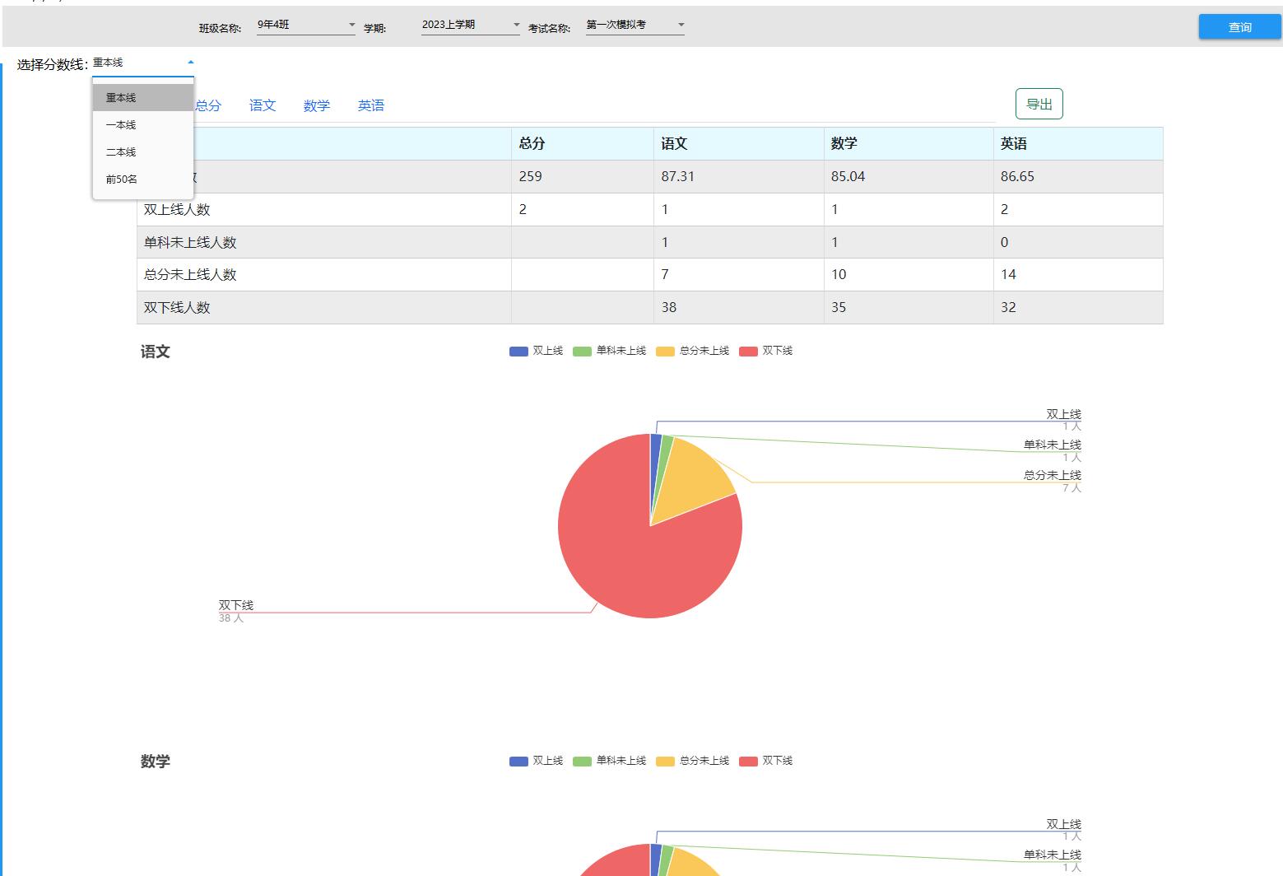This screenshot has height=876, width=1283.
Task: Click the 85.04 数学 cell
Action: (909, 176)
